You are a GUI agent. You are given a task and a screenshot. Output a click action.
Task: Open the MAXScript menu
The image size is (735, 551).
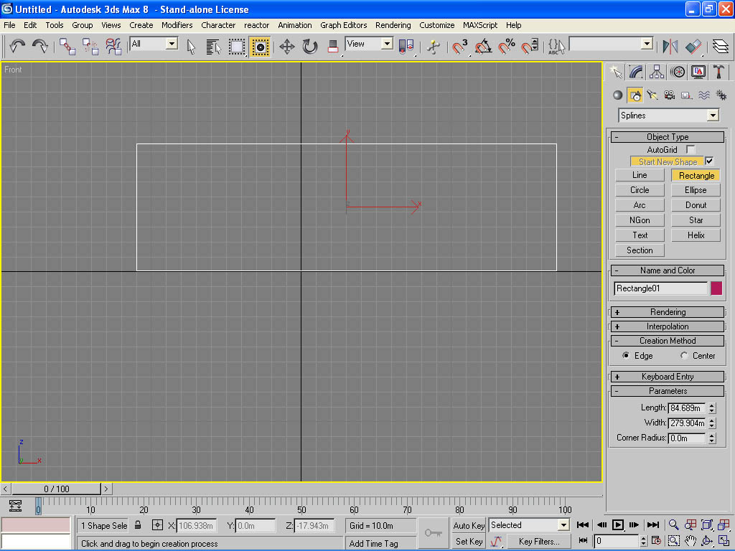pos(480,25)
